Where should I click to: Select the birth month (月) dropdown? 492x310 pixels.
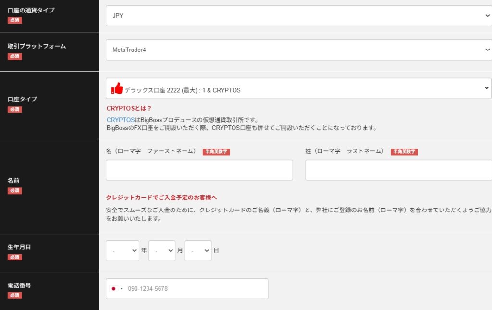point(162,251)
